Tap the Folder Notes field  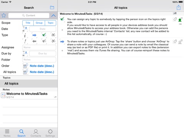pos(39,60)
